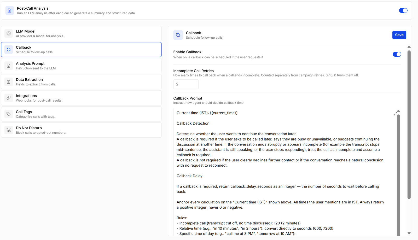Click the 'Current time (IST): {{current_time}}' line
The width and height of the screenshot is (418, 240).
(x=207, y=113)
